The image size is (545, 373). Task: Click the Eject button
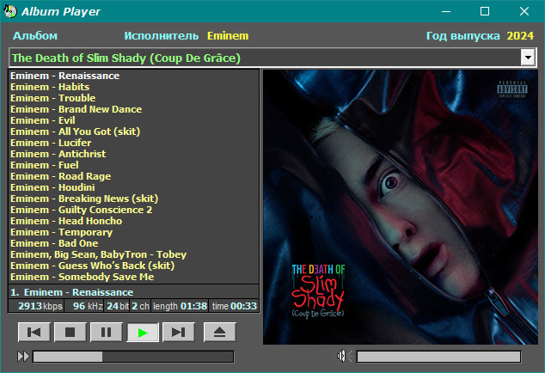coord(219,333)
